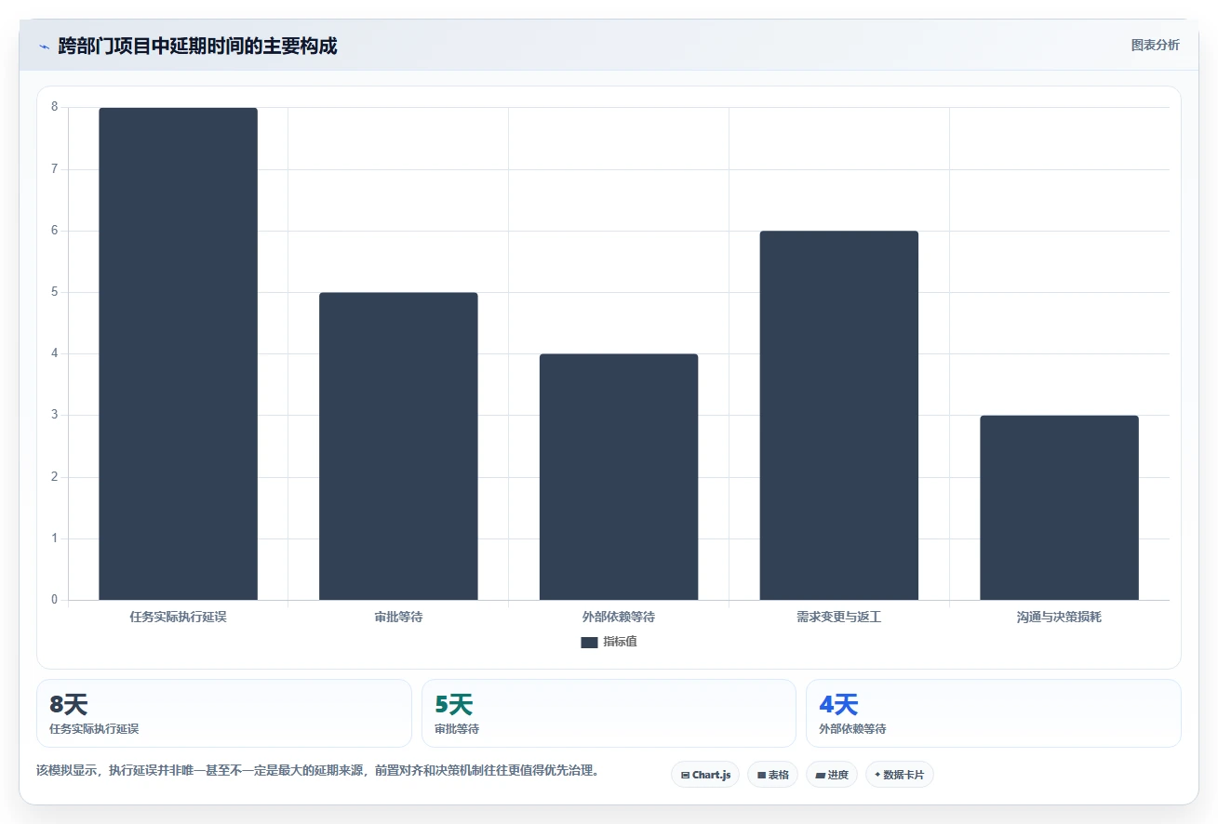1218x824 pixels.
Task: Click the 表格 tag chip
Action: 772,775
